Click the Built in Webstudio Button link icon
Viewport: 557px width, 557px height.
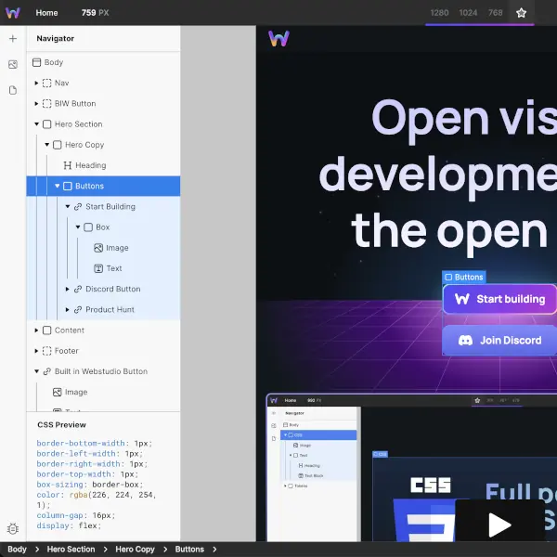47,371
